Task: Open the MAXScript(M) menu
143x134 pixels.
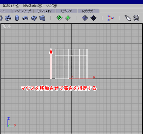Action: tap(33, 6)
